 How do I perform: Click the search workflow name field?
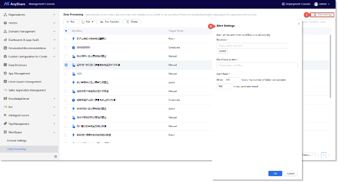coord(316,22)
